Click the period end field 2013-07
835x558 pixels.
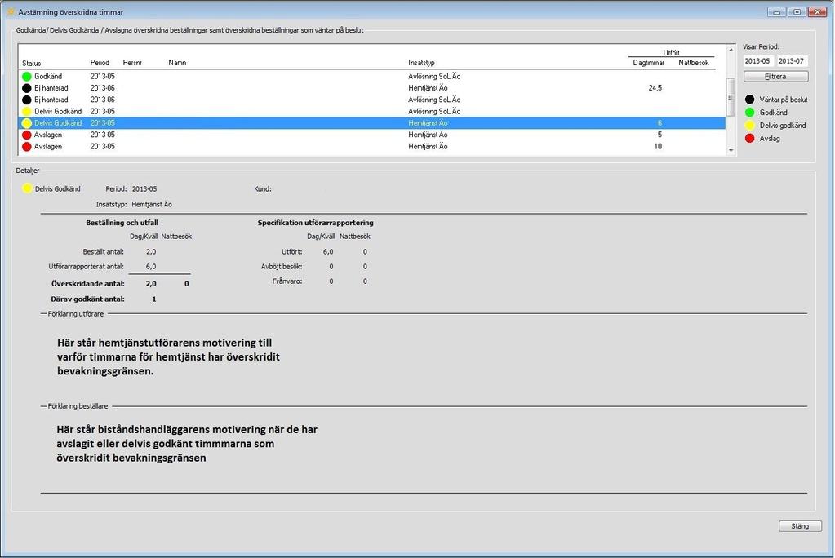click(792, 61)
